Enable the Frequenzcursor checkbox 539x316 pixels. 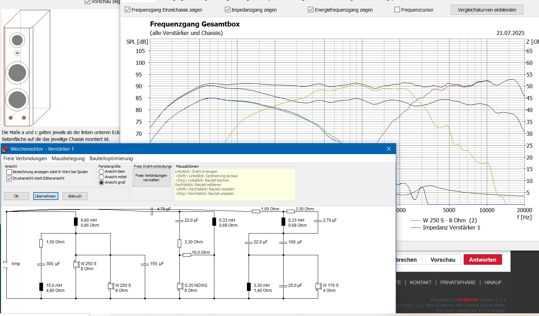tap(397, 10)
